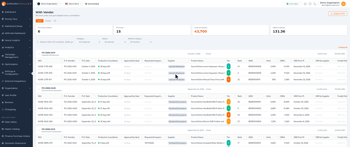Viewport: 350px width, 147px height.
Task: Expand Settings & Configuration in sidebar
Action: (16, 73)
